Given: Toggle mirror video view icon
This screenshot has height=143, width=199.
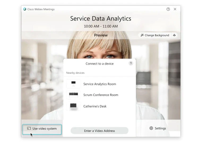Looking at the screenshot, I should point(174,35).
